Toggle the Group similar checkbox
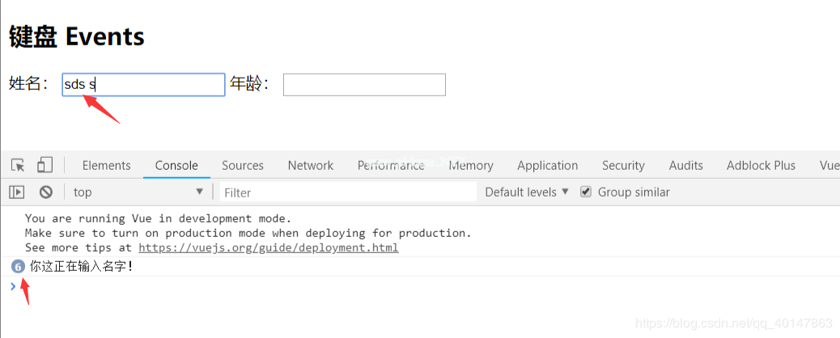840x338 pixels. coord(587,192)
